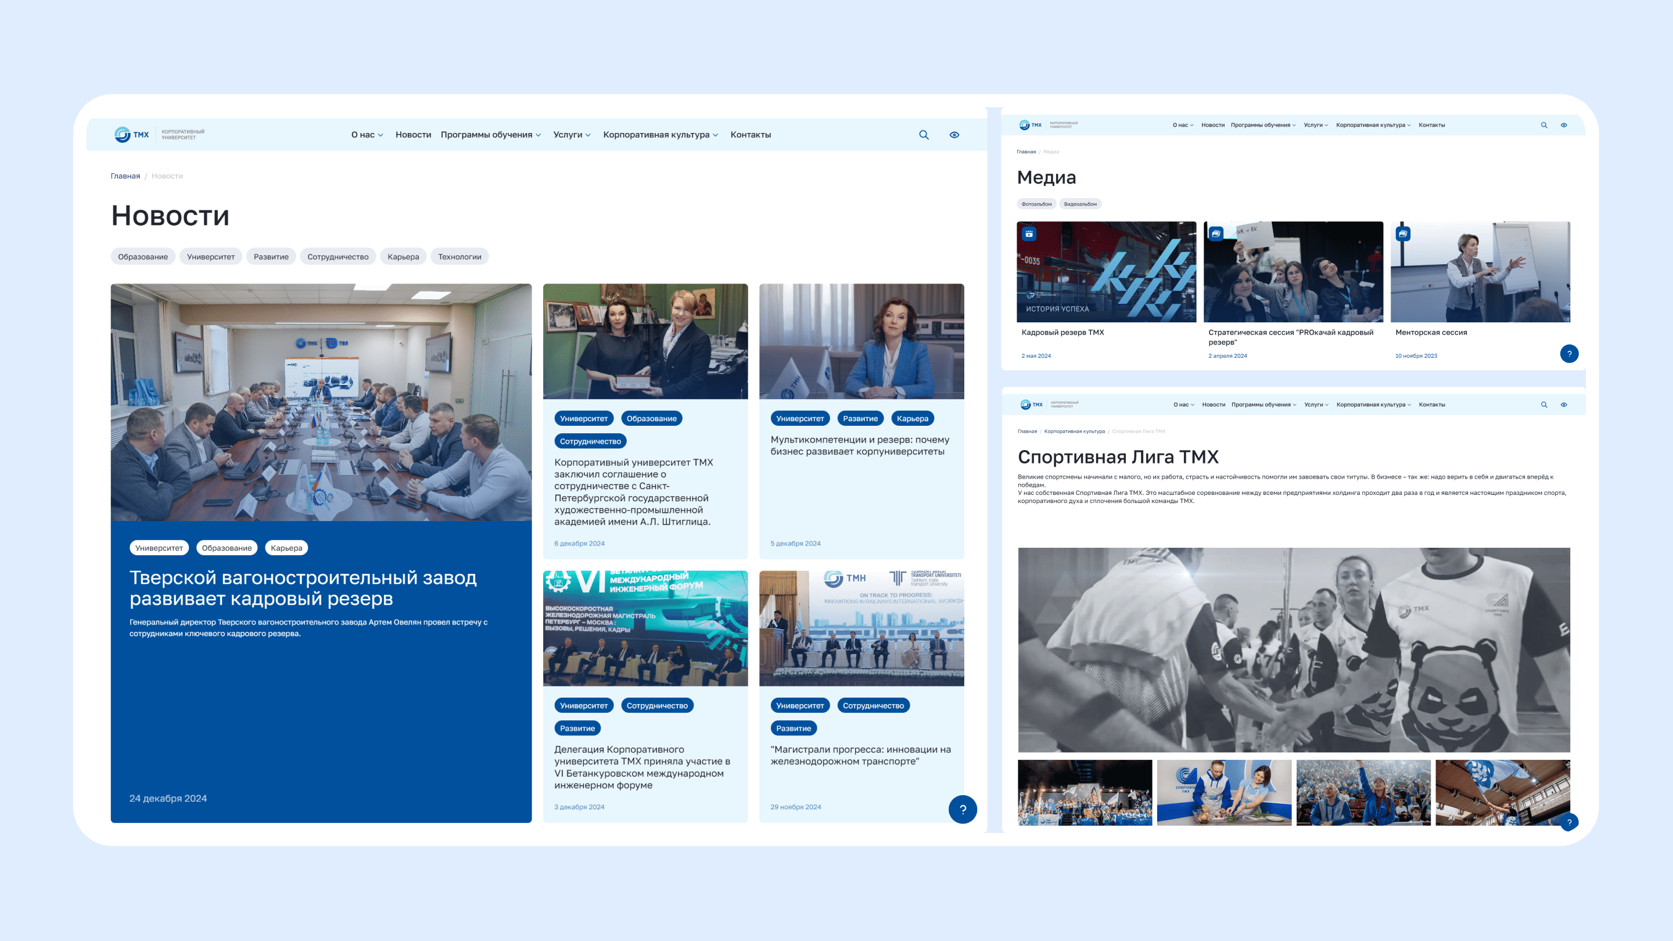Open Контакты nav item on Спортивная Лига page
The width and height of the screenshot is (1673, 941).
[1431, 405]
